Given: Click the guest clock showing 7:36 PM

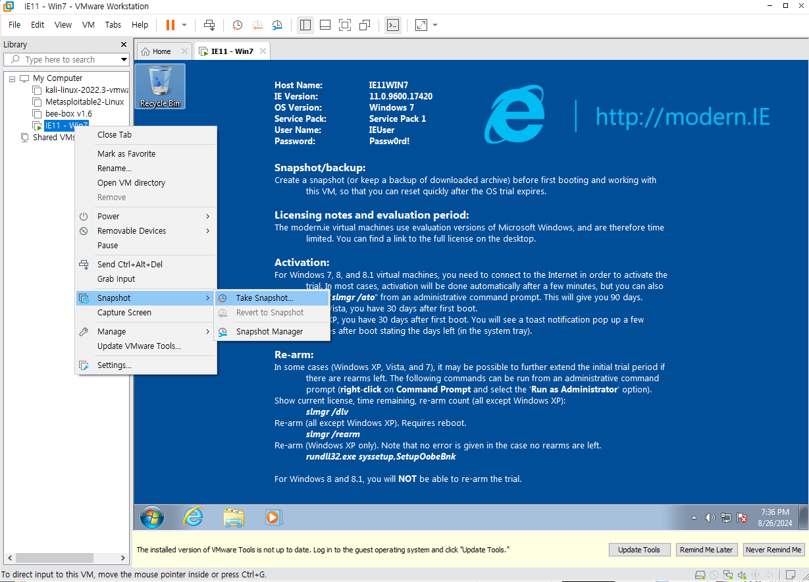Looking at the screenshot, I should tap(774, 517).
